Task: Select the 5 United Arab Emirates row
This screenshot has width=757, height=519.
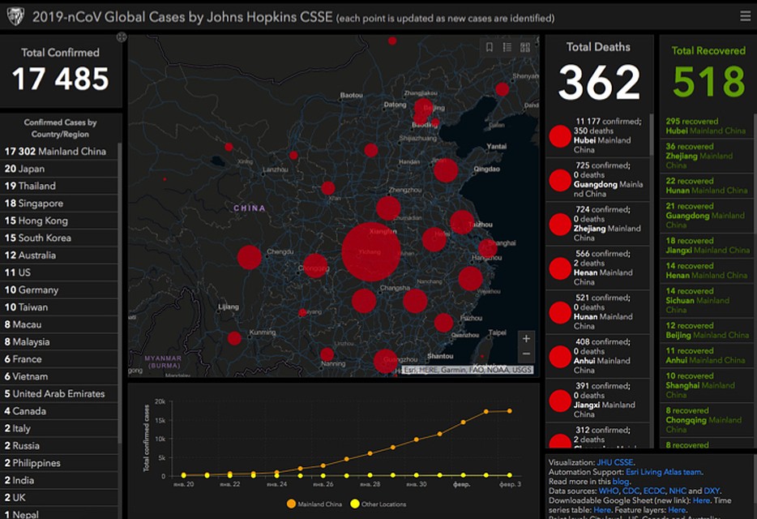Action: click(x=59, y=394)
